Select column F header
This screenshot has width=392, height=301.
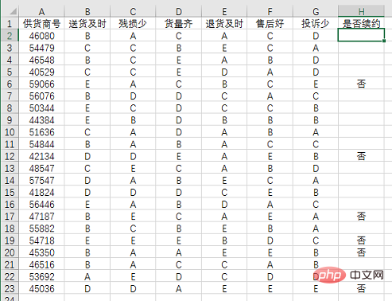270,11
